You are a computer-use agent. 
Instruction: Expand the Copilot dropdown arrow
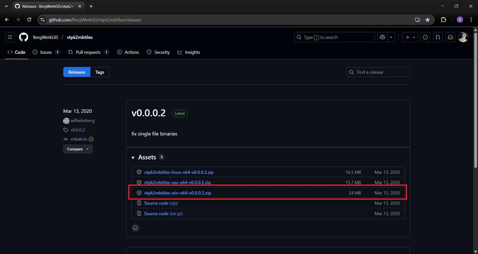click(x=391, y=37)
